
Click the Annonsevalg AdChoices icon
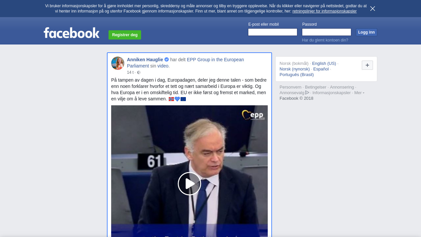click(x=307, y=92)
